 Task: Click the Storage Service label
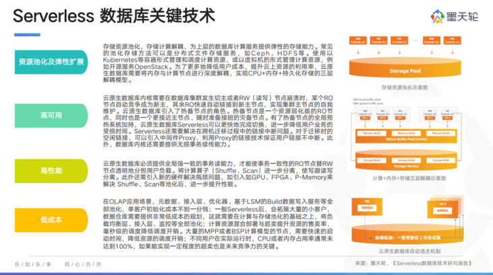[406, 166]
